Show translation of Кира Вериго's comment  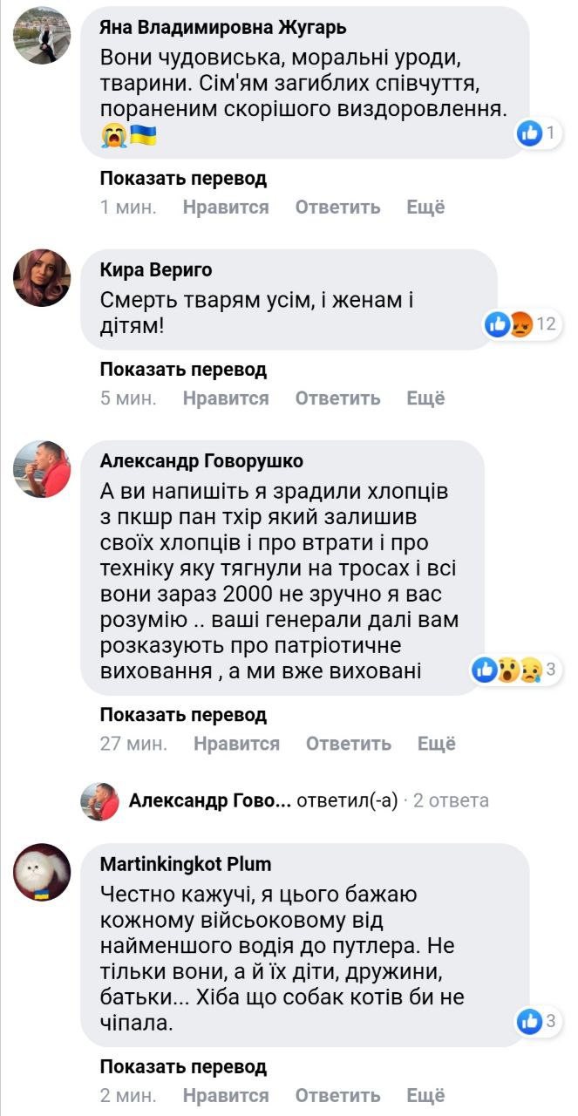pyautogui.click(x=183, y=370)
